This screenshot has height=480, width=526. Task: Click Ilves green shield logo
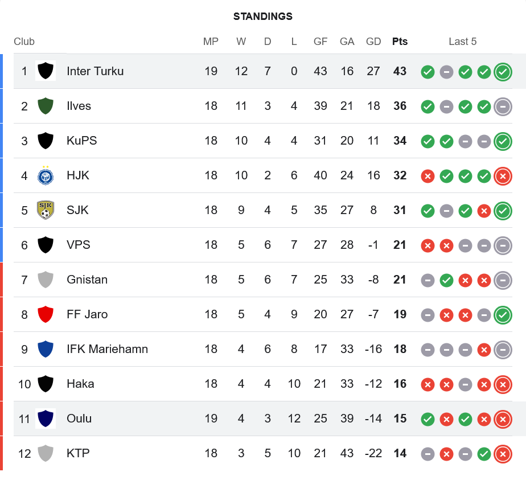pos(46,106)
